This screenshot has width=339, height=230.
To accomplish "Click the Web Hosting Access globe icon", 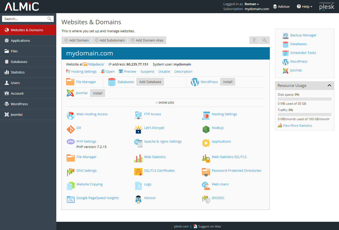I will coord(70,116).
